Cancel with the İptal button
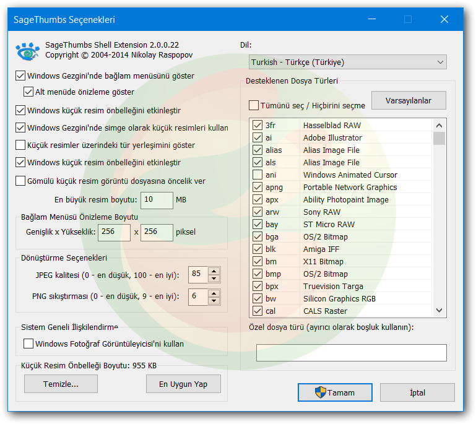The height and width of the screenshot is (424, 476). coord(417,392)
